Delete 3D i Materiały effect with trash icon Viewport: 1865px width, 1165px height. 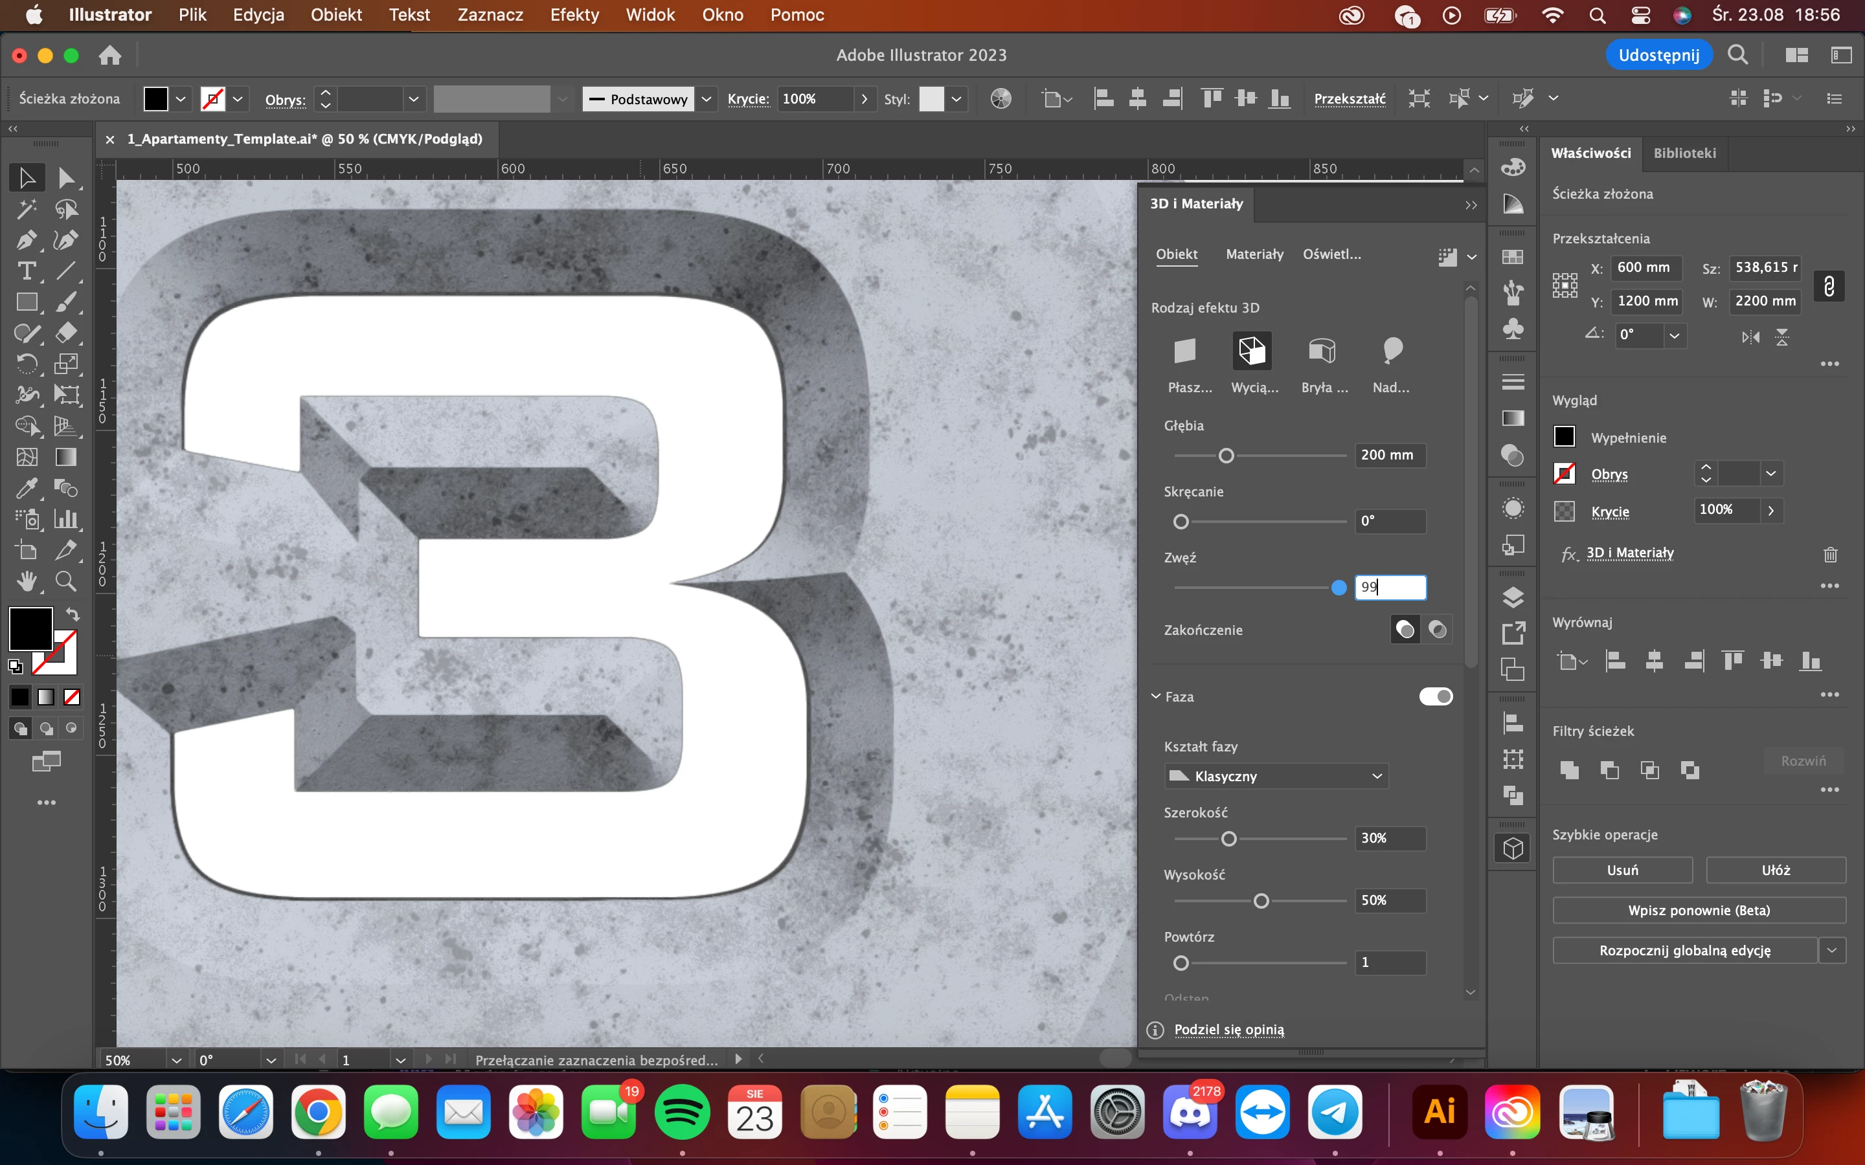[x=1830, y=554]
